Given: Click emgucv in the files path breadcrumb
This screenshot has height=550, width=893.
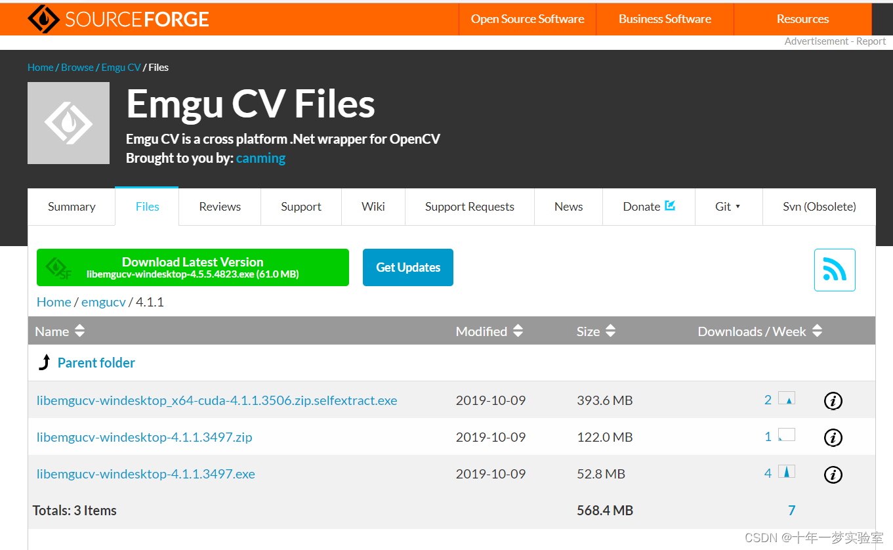Looking at the screenshot, I should click(104, 302).
